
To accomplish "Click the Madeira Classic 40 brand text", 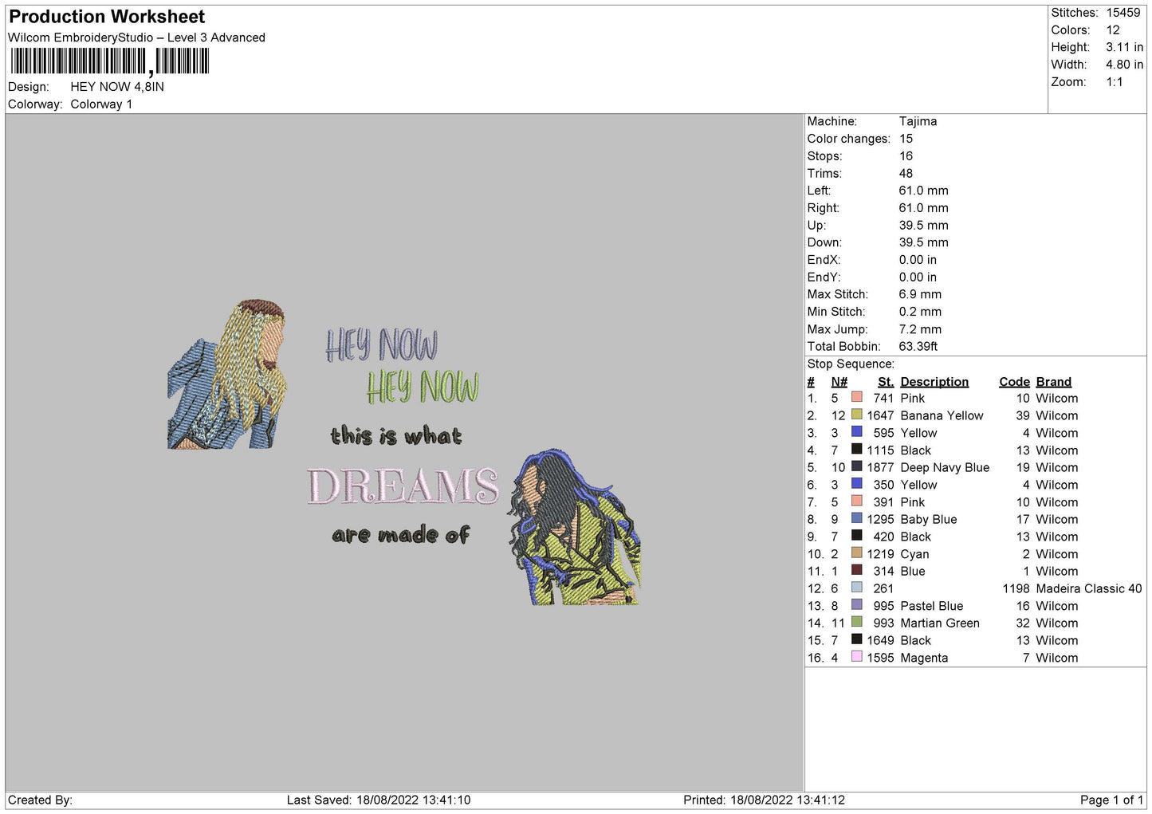I will (1089, 588).
